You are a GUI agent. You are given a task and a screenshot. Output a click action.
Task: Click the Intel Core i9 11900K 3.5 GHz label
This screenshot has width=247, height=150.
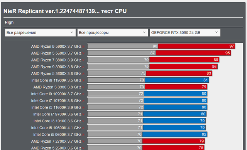pos(56,80)
